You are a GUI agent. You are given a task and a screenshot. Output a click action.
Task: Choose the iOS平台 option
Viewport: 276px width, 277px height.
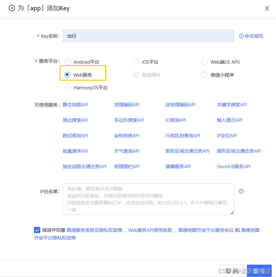pyautogui.click(x=136, y=62)
